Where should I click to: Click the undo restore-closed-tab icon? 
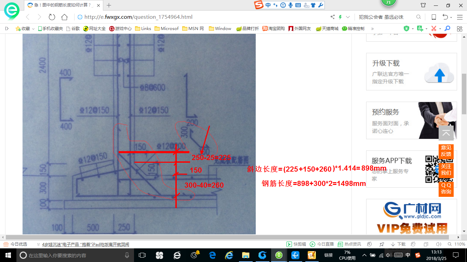click(445, 17)
